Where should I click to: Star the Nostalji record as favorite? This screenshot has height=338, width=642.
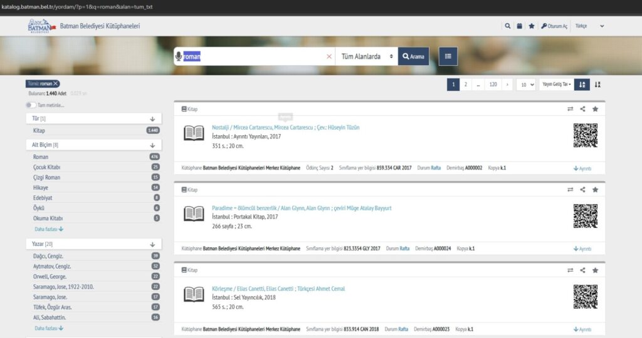(x=596, y=109)
